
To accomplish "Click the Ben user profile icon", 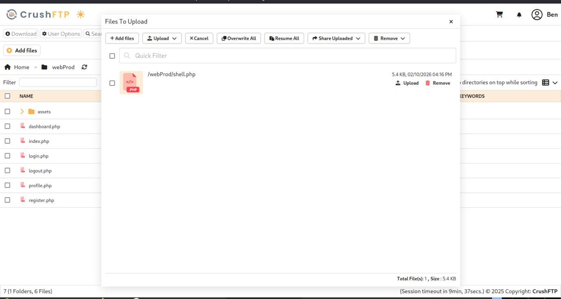I will point(537,15).
